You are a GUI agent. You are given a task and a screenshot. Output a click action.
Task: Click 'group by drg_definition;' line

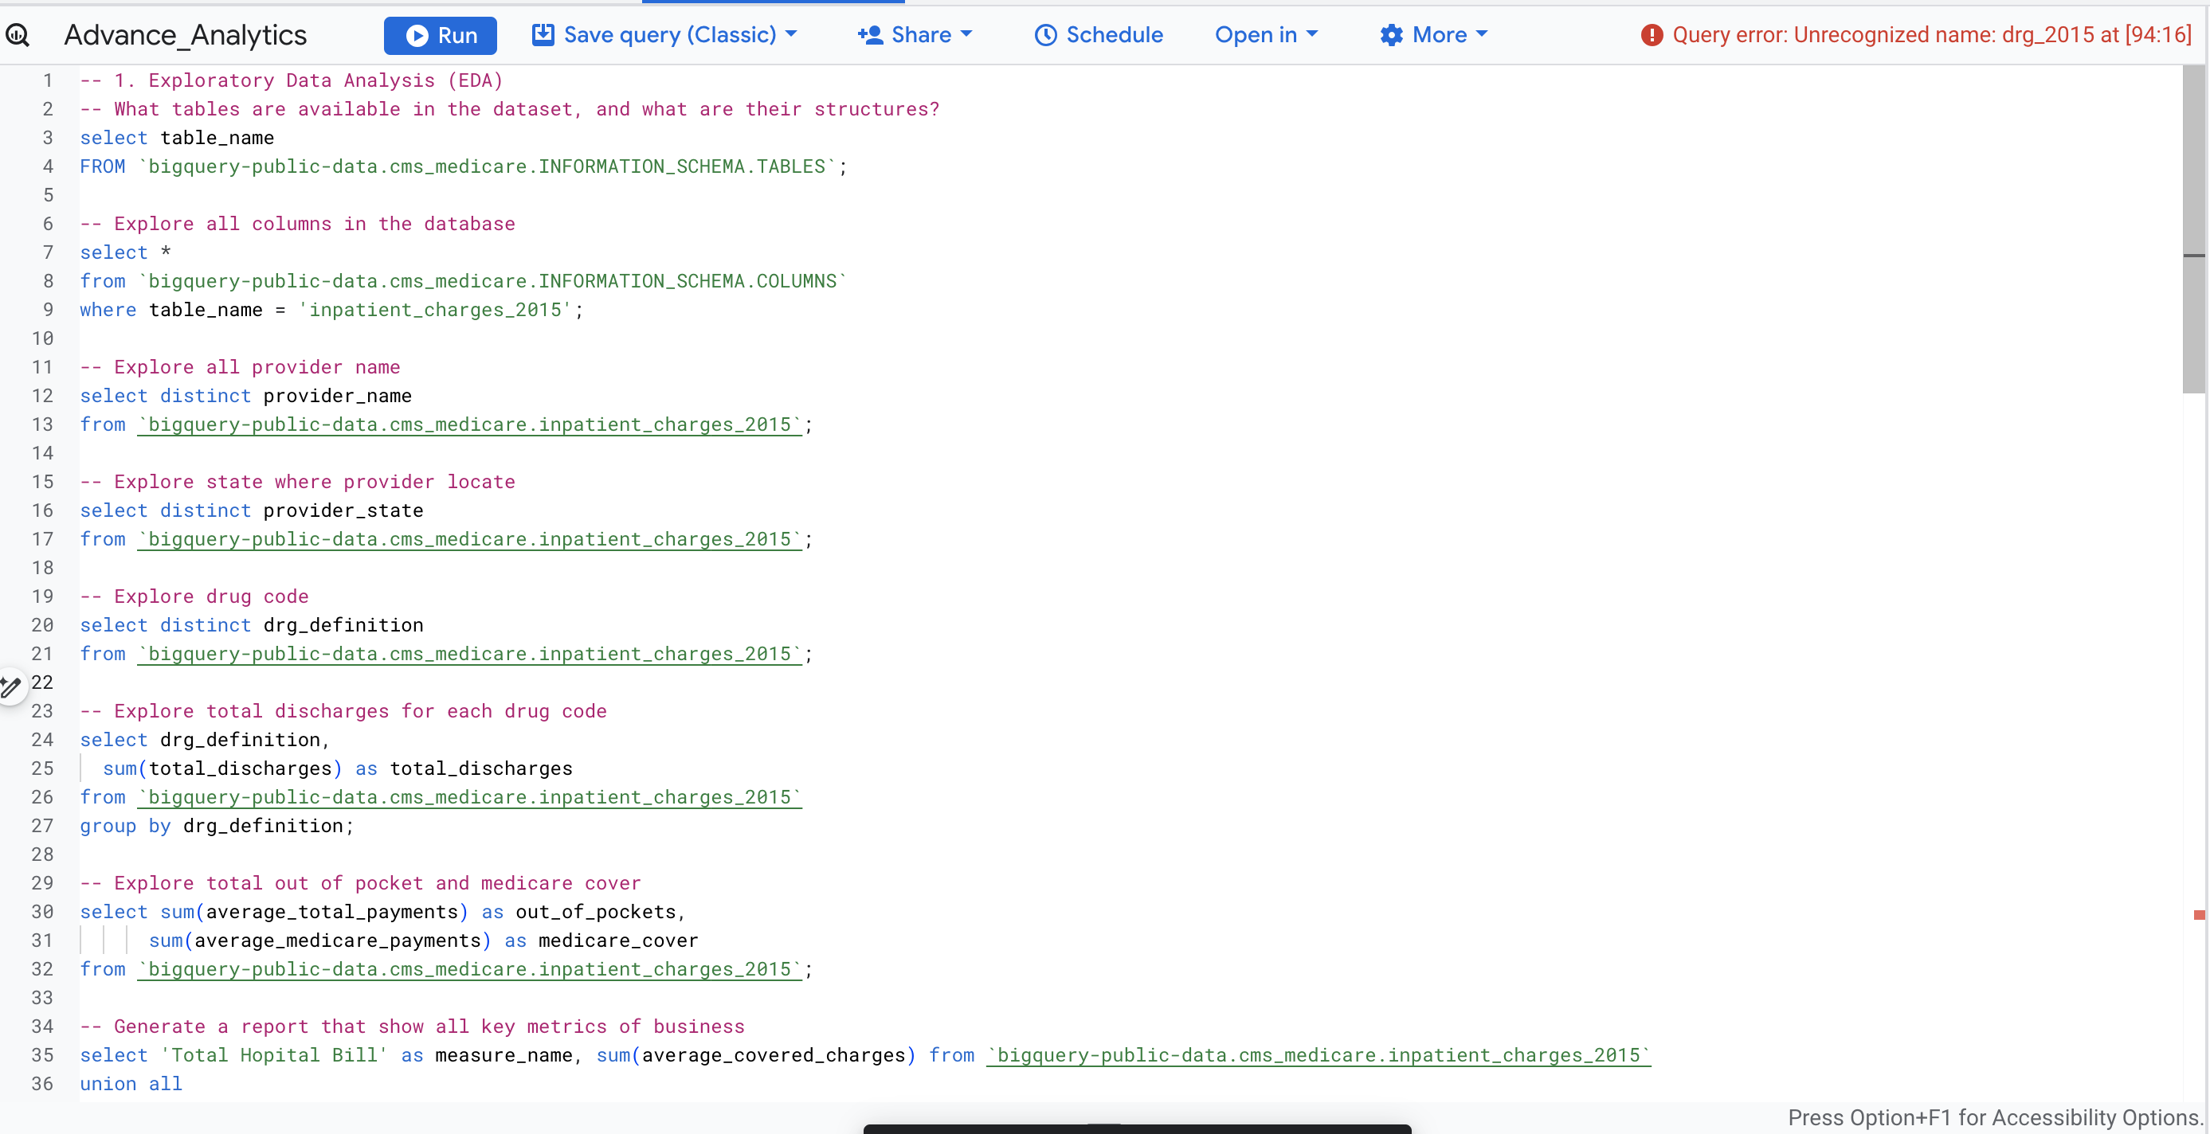pos(217,826)
